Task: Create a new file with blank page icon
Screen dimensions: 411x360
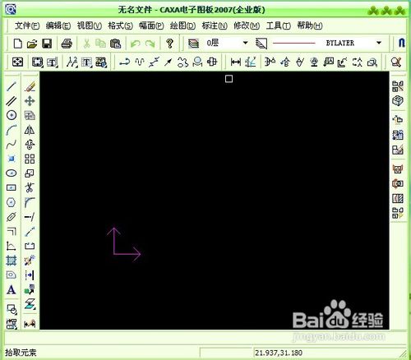Action: pos(18,44)
